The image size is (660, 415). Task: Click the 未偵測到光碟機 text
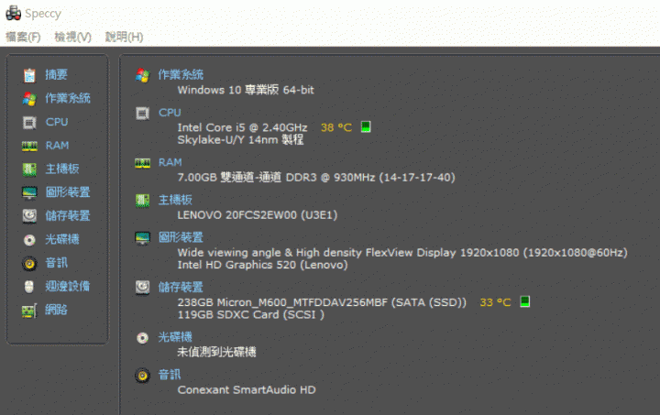pyautogui.click(x=216, y=352)
